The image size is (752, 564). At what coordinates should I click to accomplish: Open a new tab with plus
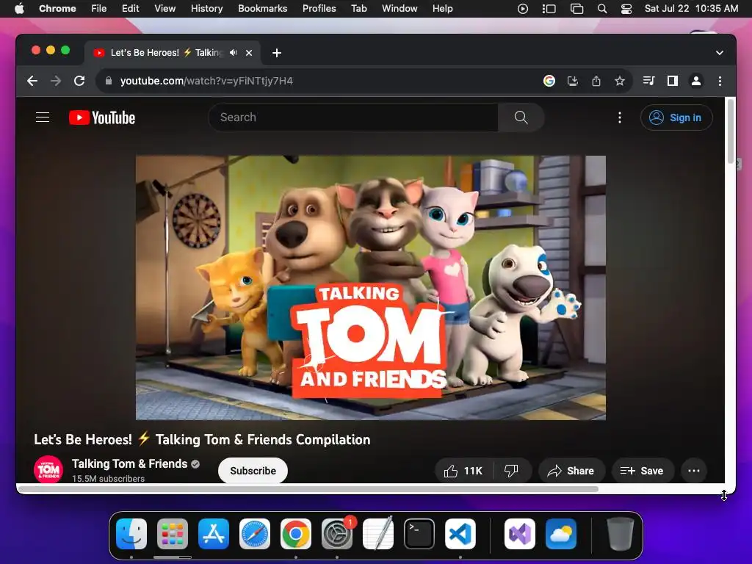(277, 53)
